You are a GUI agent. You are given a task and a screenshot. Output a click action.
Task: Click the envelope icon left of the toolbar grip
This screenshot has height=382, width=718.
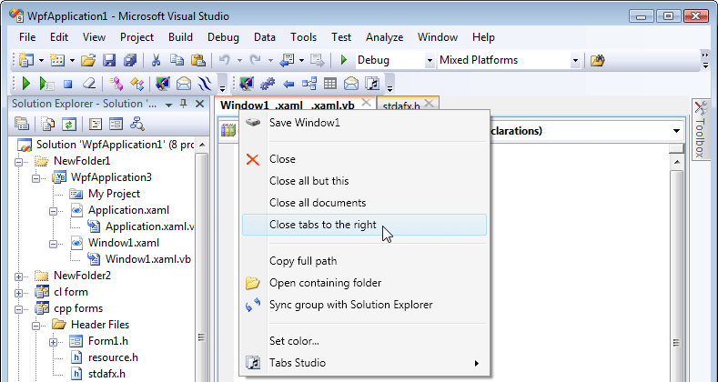(x=184, y=84)
